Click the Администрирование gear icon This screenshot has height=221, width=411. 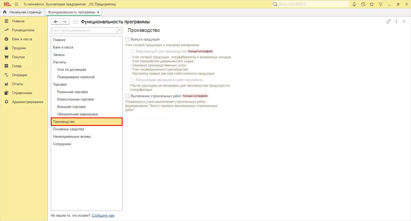coord(6,102)
